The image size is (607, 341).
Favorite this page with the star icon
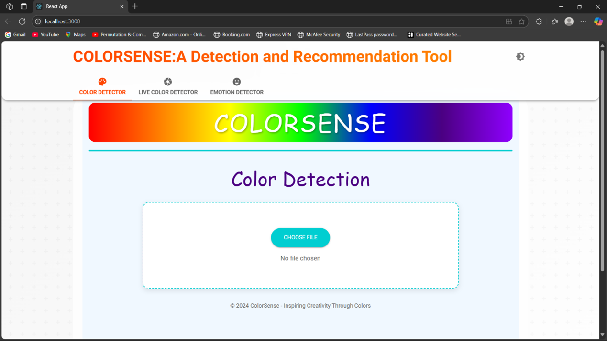click(521, 21)
